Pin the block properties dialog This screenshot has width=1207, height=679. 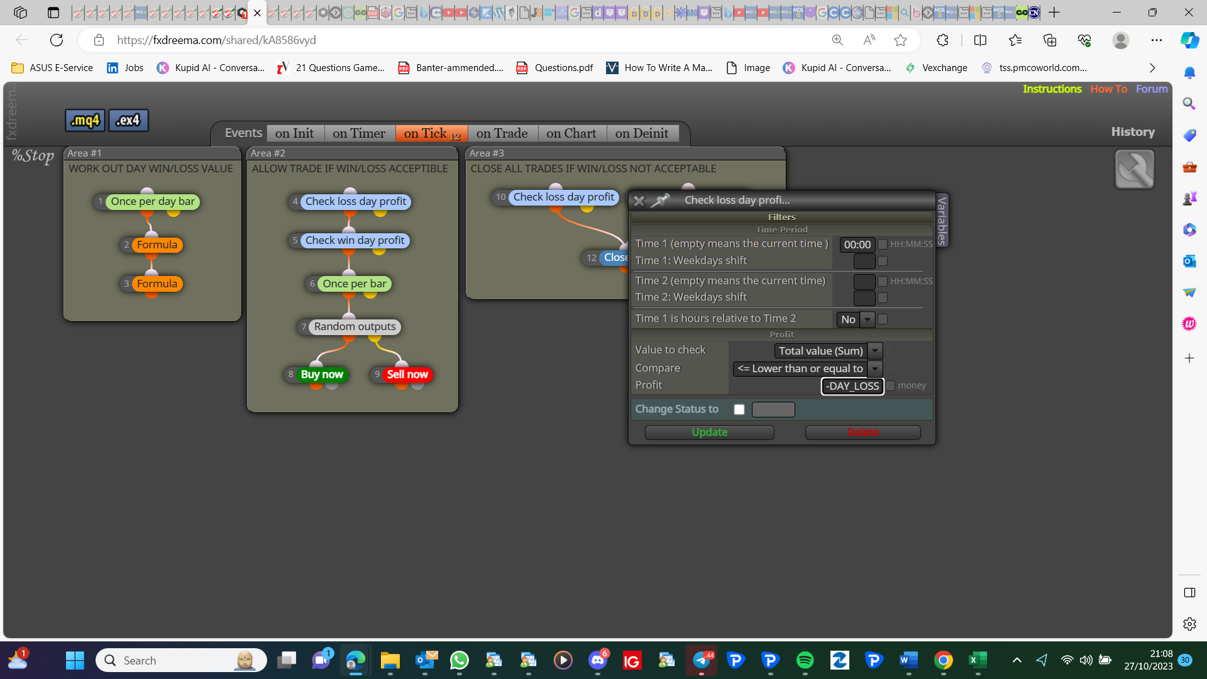click(x=660, y=200)
